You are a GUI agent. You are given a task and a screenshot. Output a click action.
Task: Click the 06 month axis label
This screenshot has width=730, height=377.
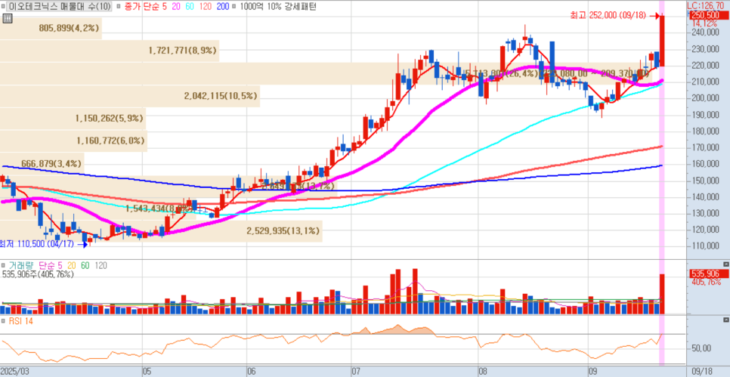tap(251, 372)
